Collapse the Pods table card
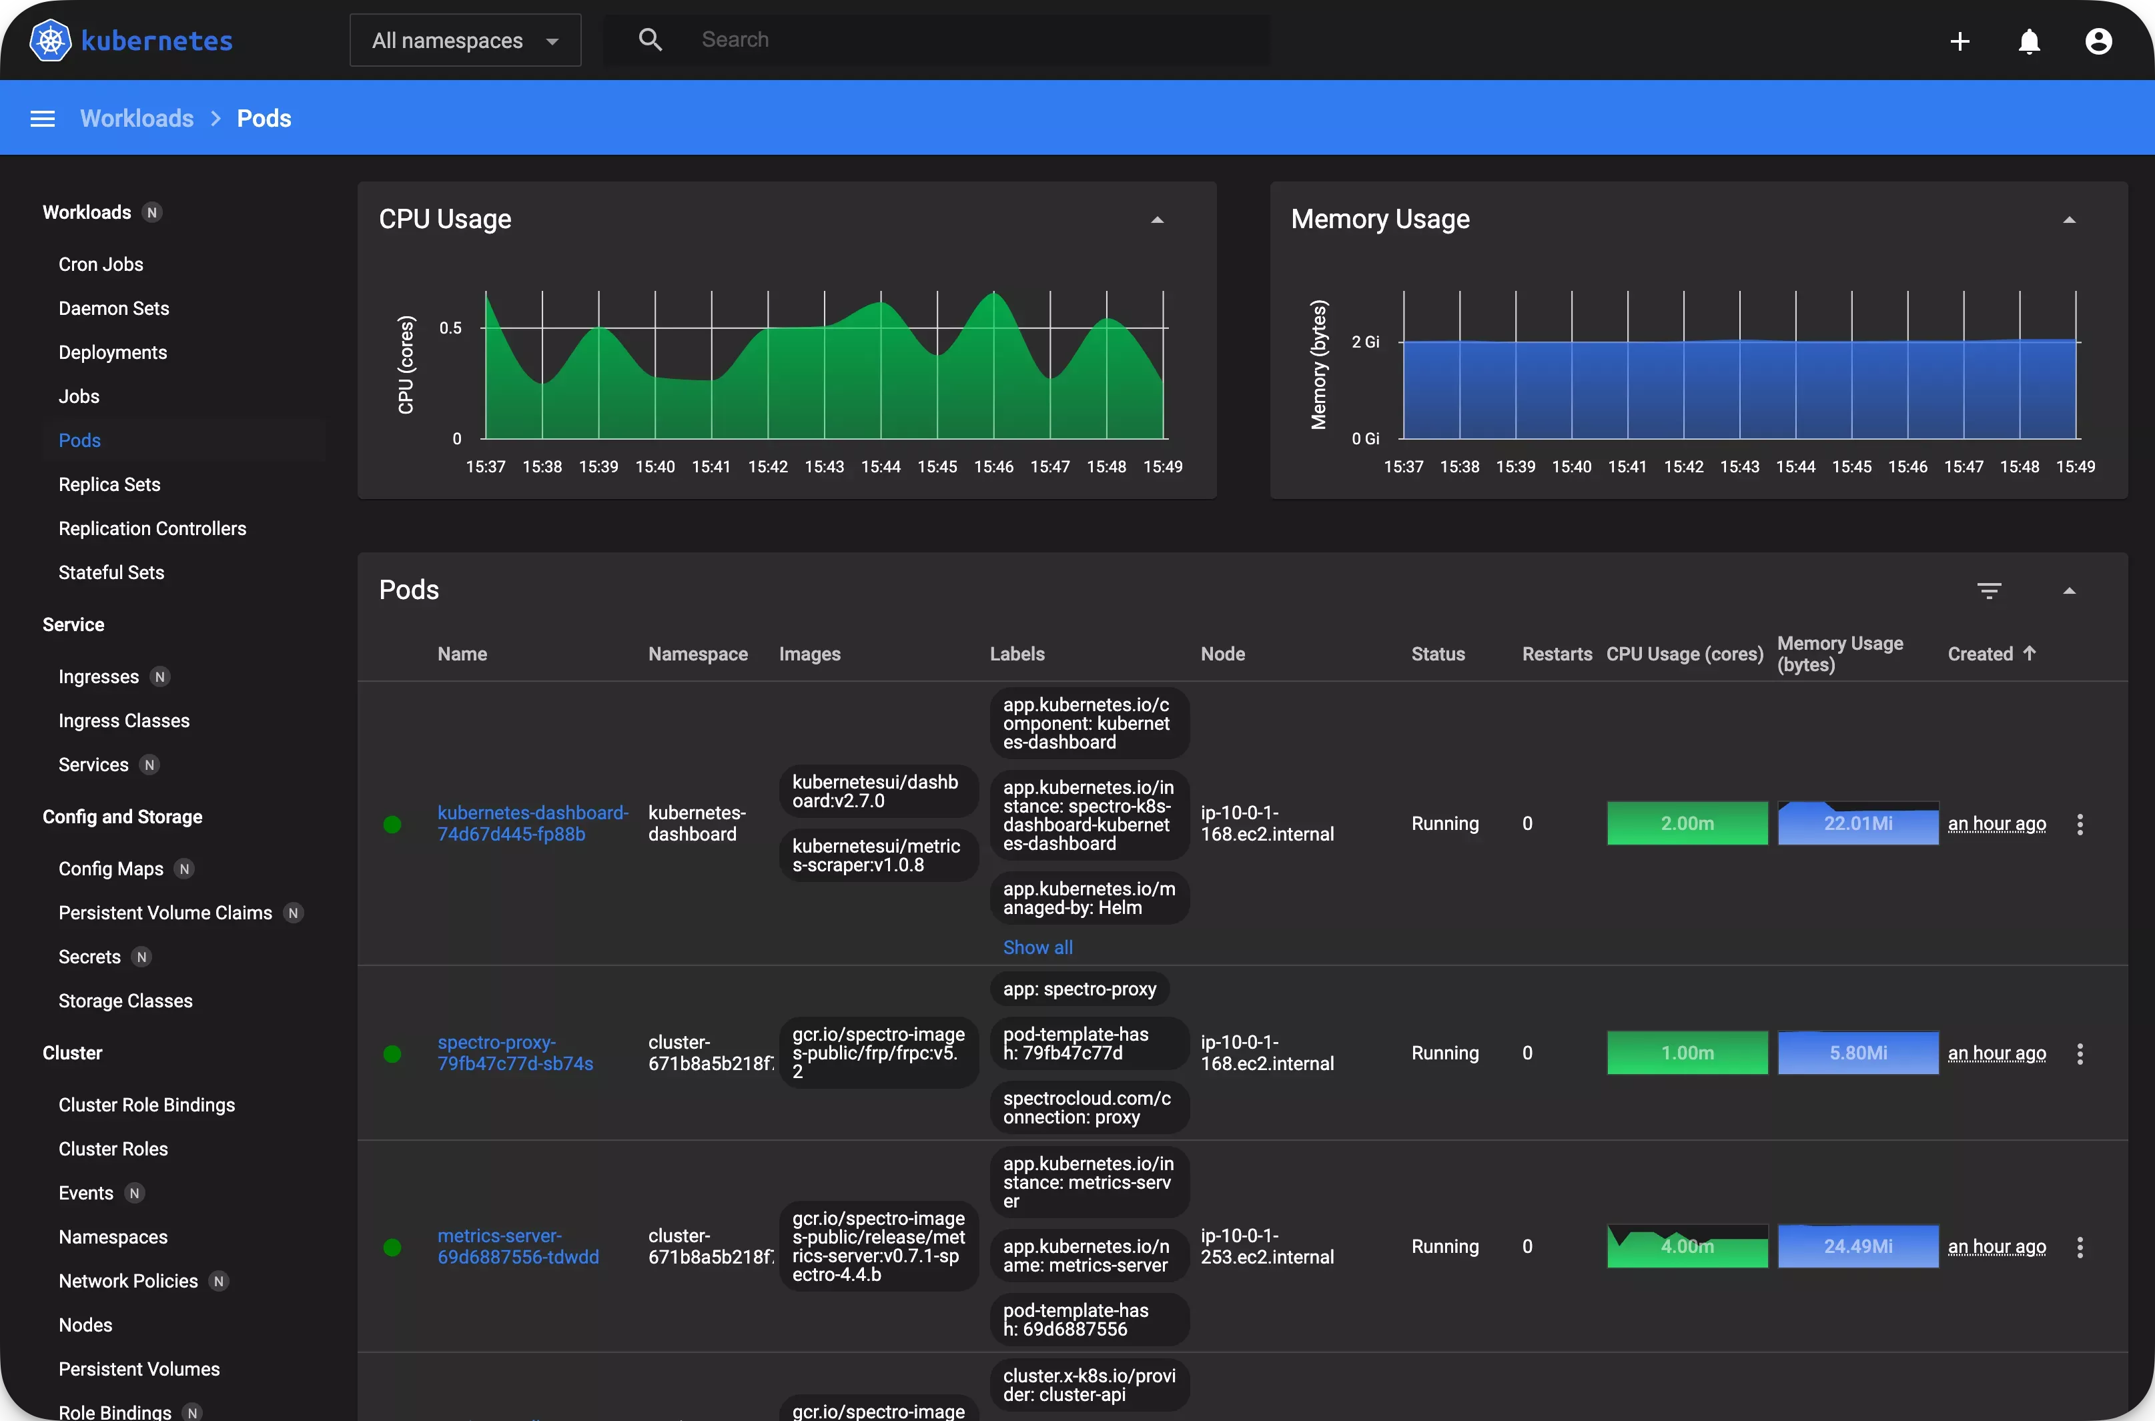 click(x=2069, y=591)
